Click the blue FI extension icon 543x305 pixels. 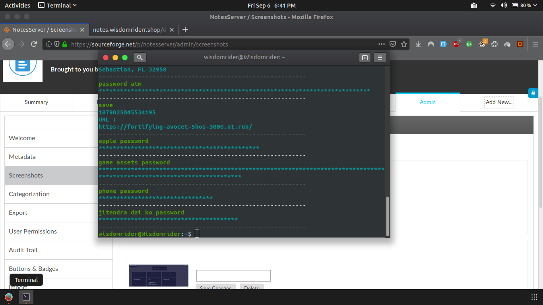443,44
